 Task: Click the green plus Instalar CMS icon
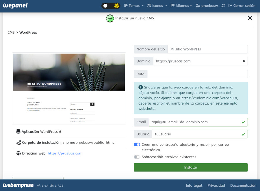pos(110,18)
